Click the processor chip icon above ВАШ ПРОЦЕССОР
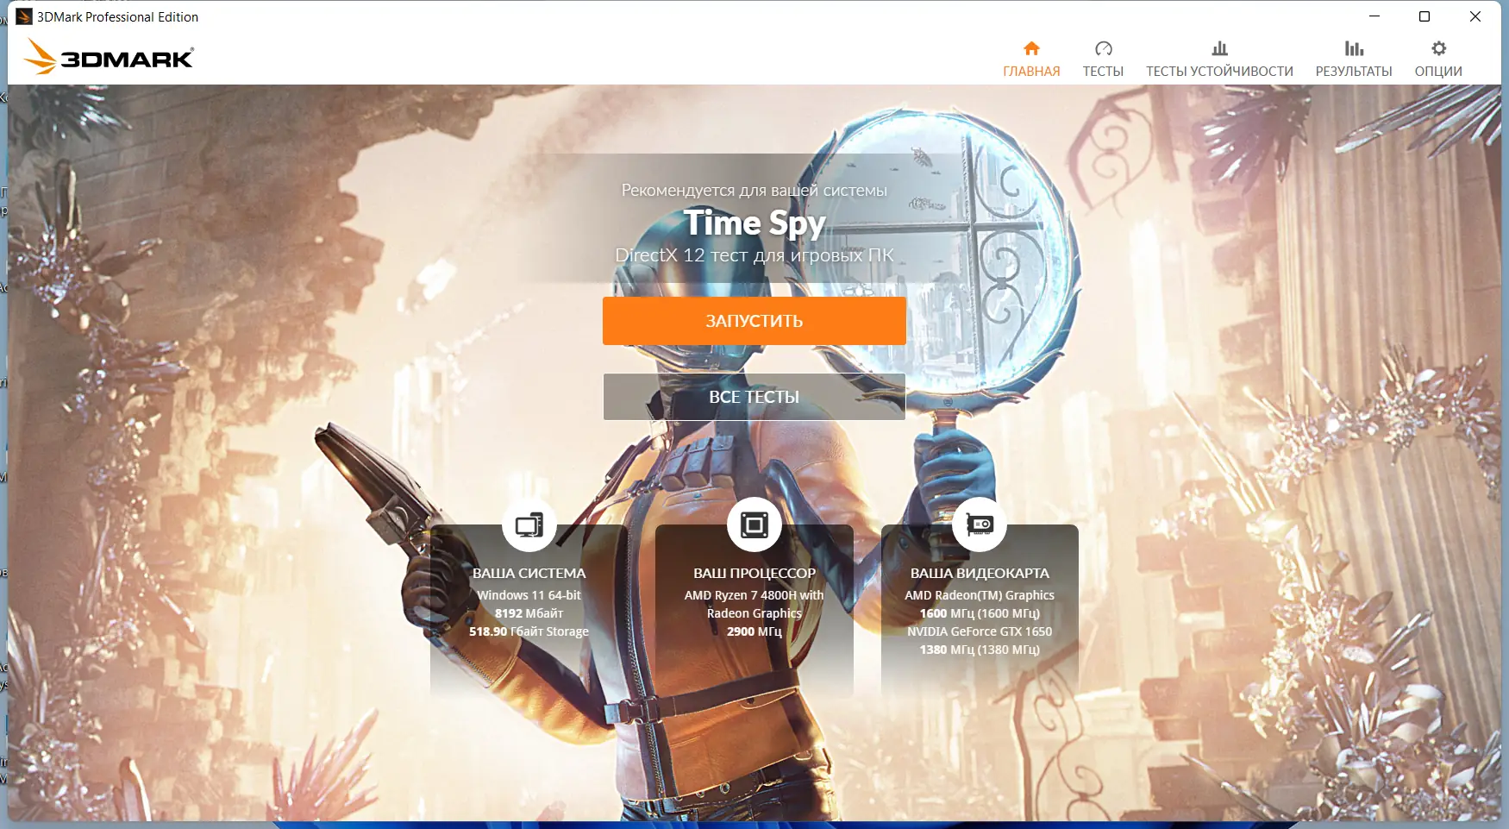Screen dimensions: 1509x829 point(754,524)
